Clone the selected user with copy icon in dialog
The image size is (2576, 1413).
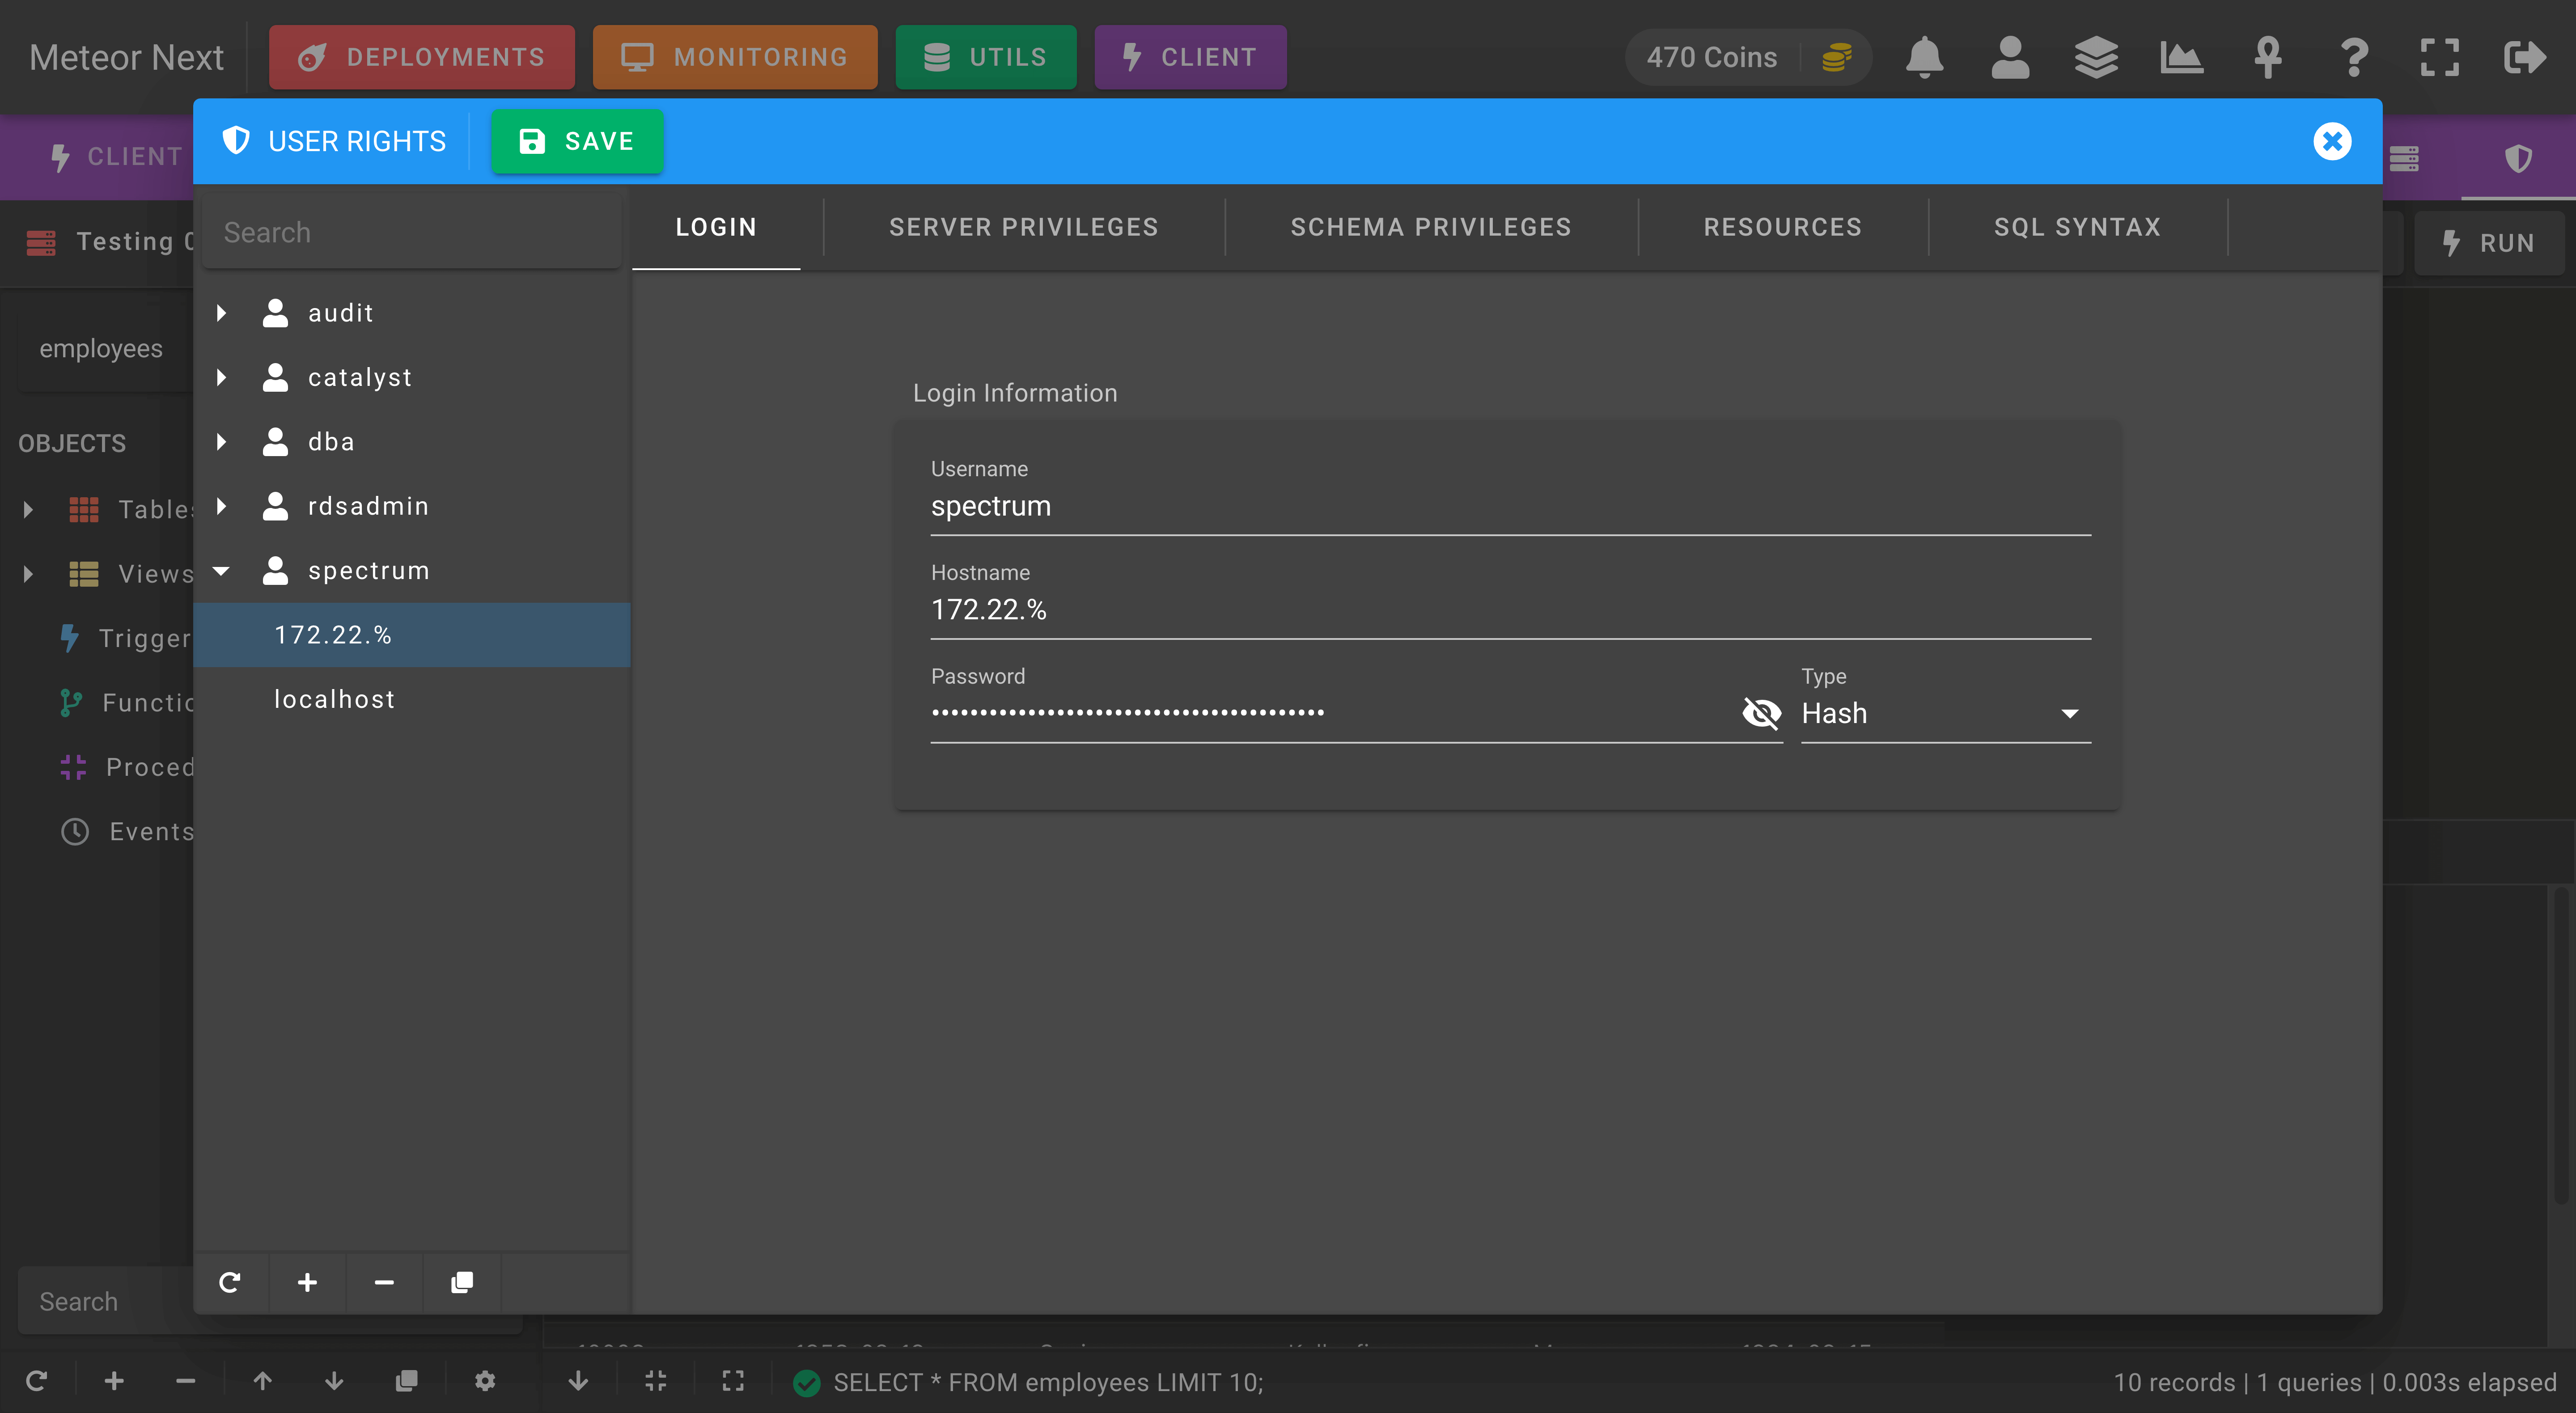[x=461, y=1282]
